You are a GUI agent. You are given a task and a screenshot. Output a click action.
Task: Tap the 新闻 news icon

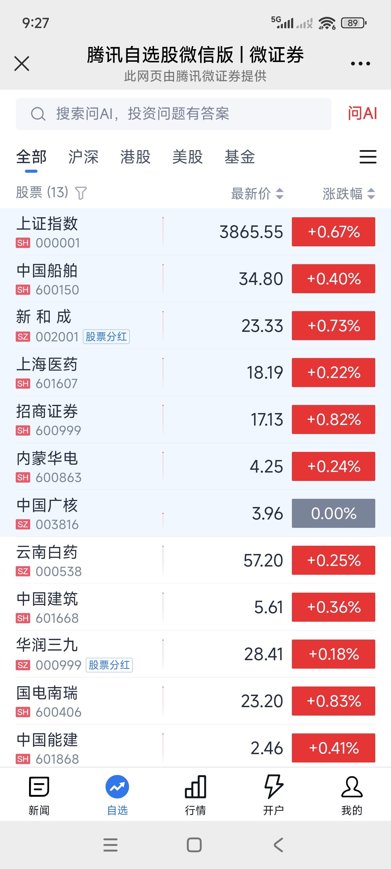tap(39, 787)
